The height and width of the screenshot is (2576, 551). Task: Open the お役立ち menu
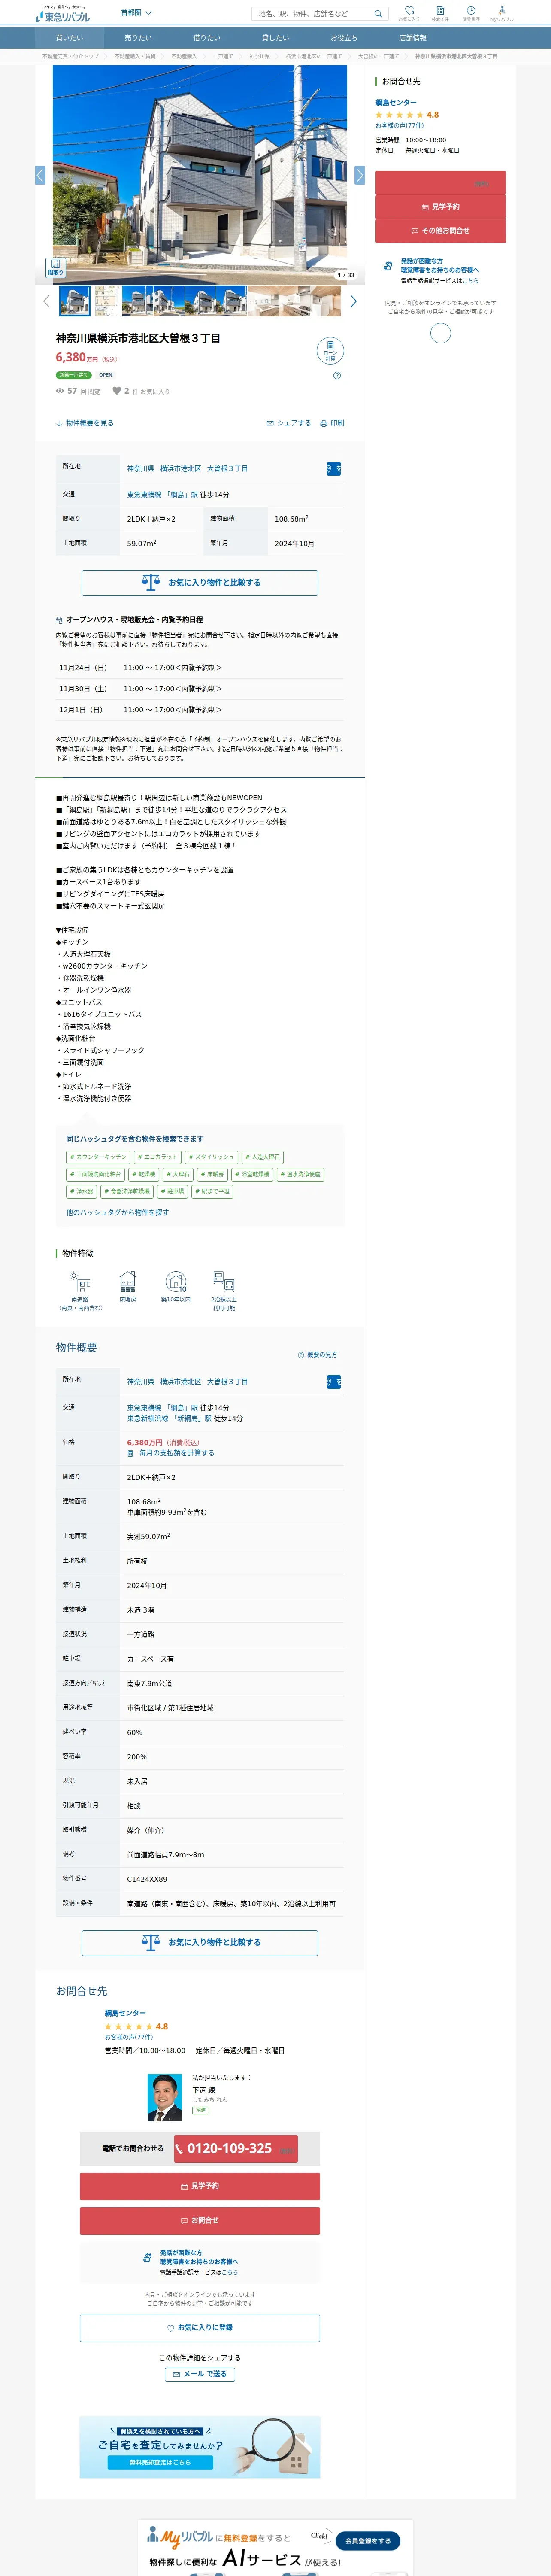(344, 38)
